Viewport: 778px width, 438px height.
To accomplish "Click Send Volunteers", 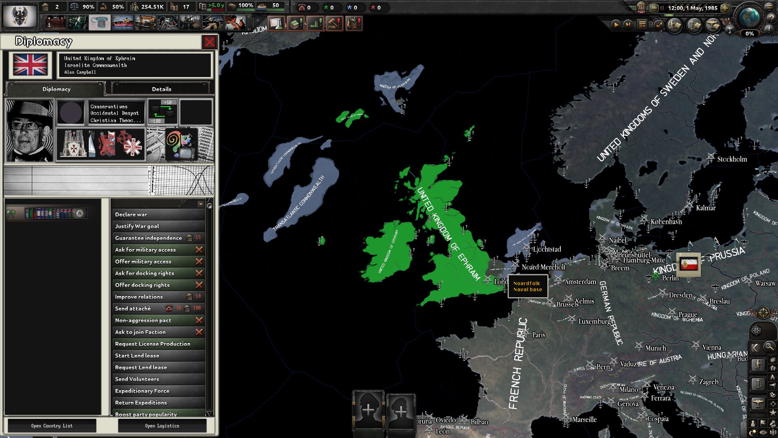I will [x=159, y=379].
